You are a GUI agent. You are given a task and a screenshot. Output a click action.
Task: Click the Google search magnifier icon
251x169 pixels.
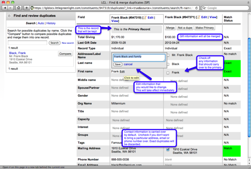point(204,8)
